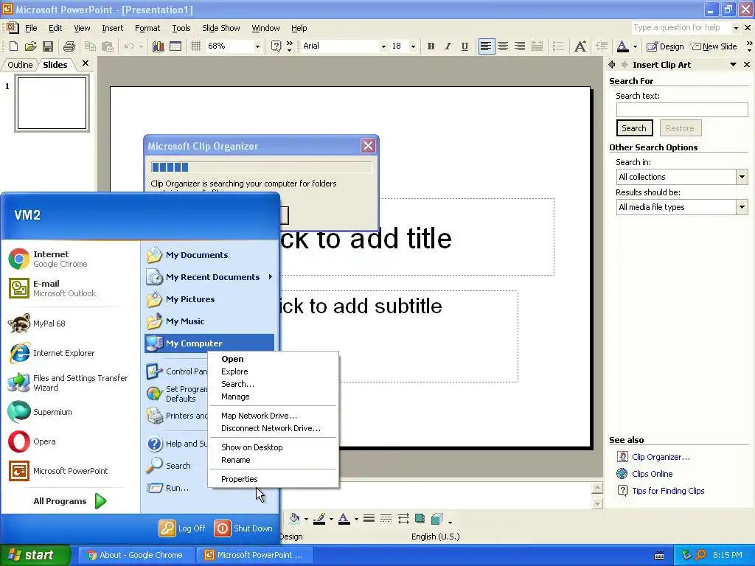
Task: Open the Font Color dropdown arrow
Action: 635,46
